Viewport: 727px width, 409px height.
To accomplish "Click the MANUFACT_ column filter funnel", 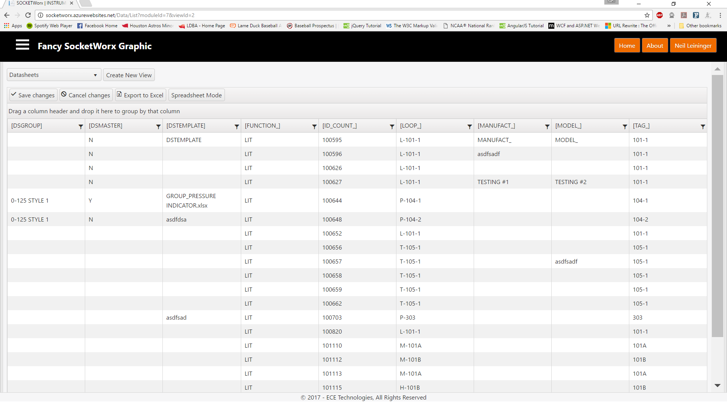I will 547,126.
